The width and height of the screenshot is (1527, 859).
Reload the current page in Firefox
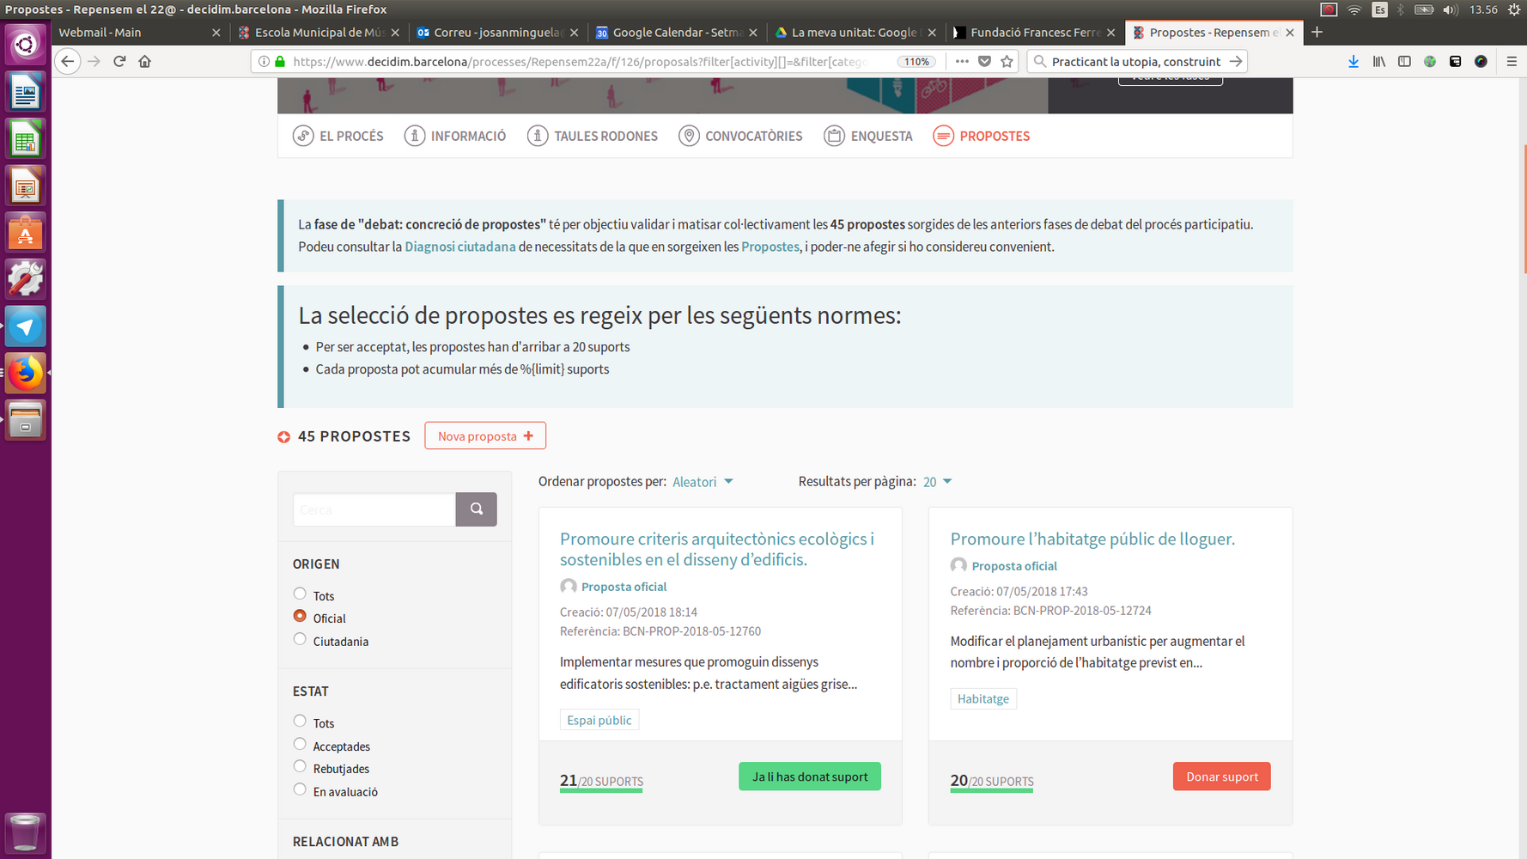click(119, 61)
